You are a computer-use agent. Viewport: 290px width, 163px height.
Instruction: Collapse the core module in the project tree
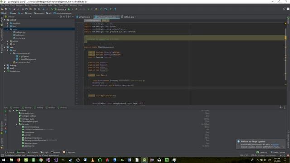[x=5, y=47]
